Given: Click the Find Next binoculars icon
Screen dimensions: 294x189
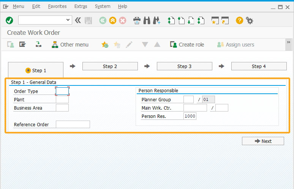Looking at the screenshot, I should click(156, 20).
